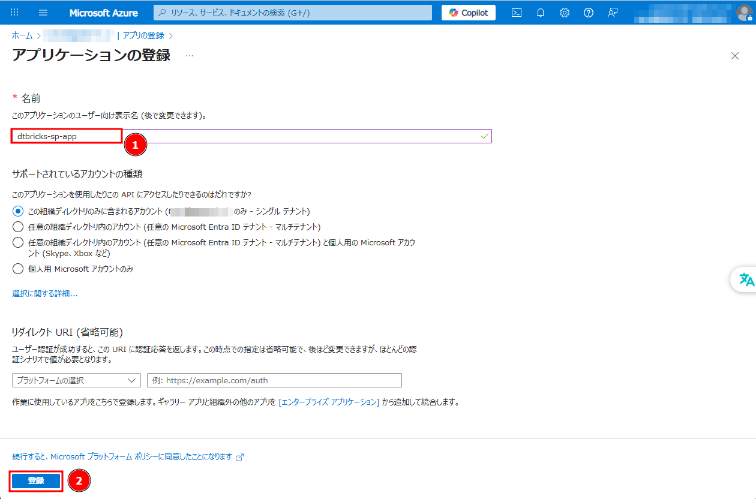
Task: Launch Cloud Shell from top bar
Action: tap(516, 13)
